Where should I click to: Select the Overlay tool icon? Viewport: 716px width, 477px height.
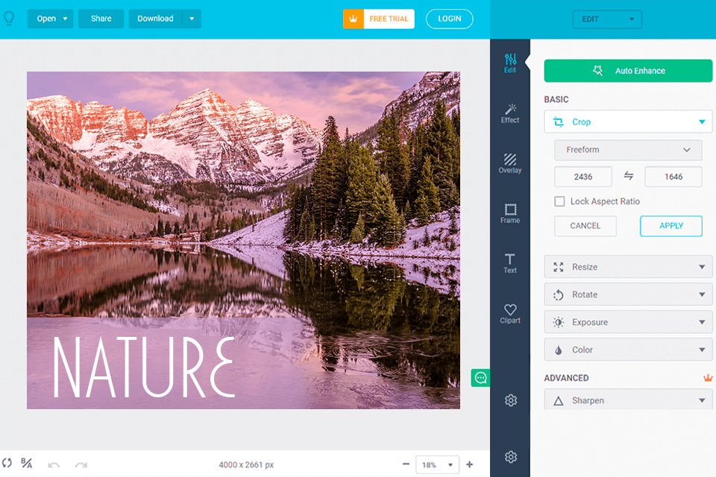[x=510, y=163]
